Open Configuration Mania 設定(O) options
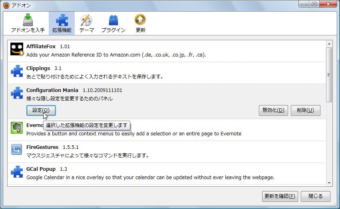Viewport: 340px width, 209px height. (x=41, y=110)
